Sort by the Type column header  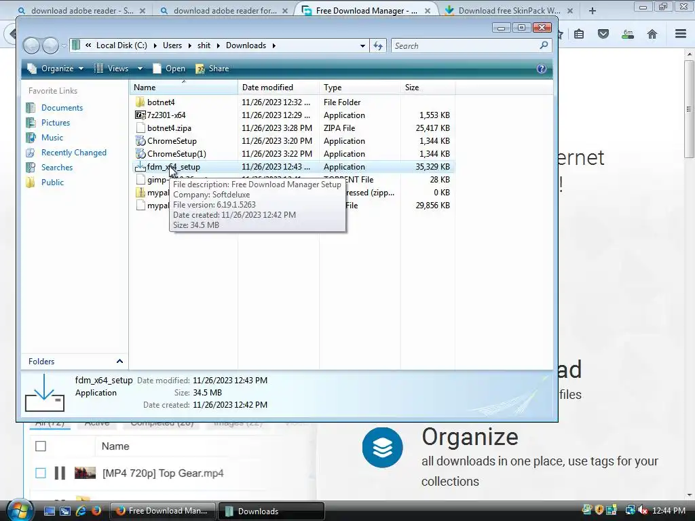pyautogui.click(x=360, y=88)
